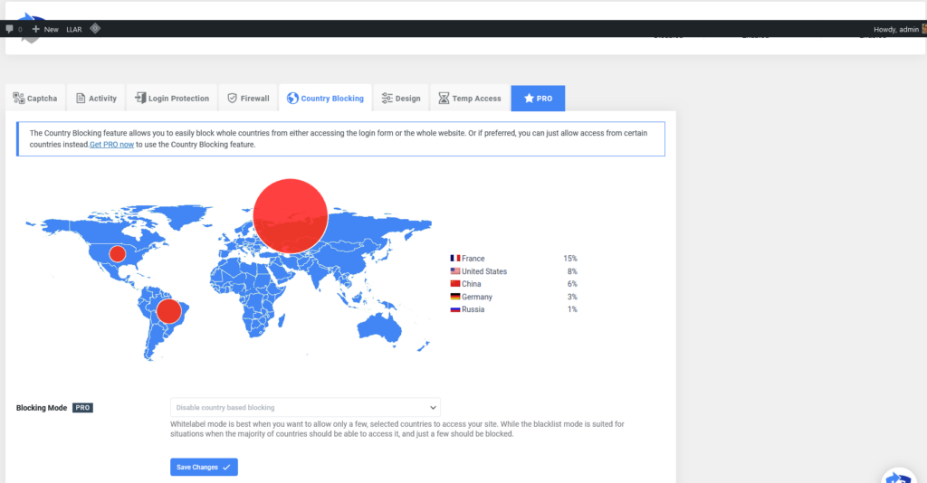Click the Russia country label

click(x=473, y=309)
